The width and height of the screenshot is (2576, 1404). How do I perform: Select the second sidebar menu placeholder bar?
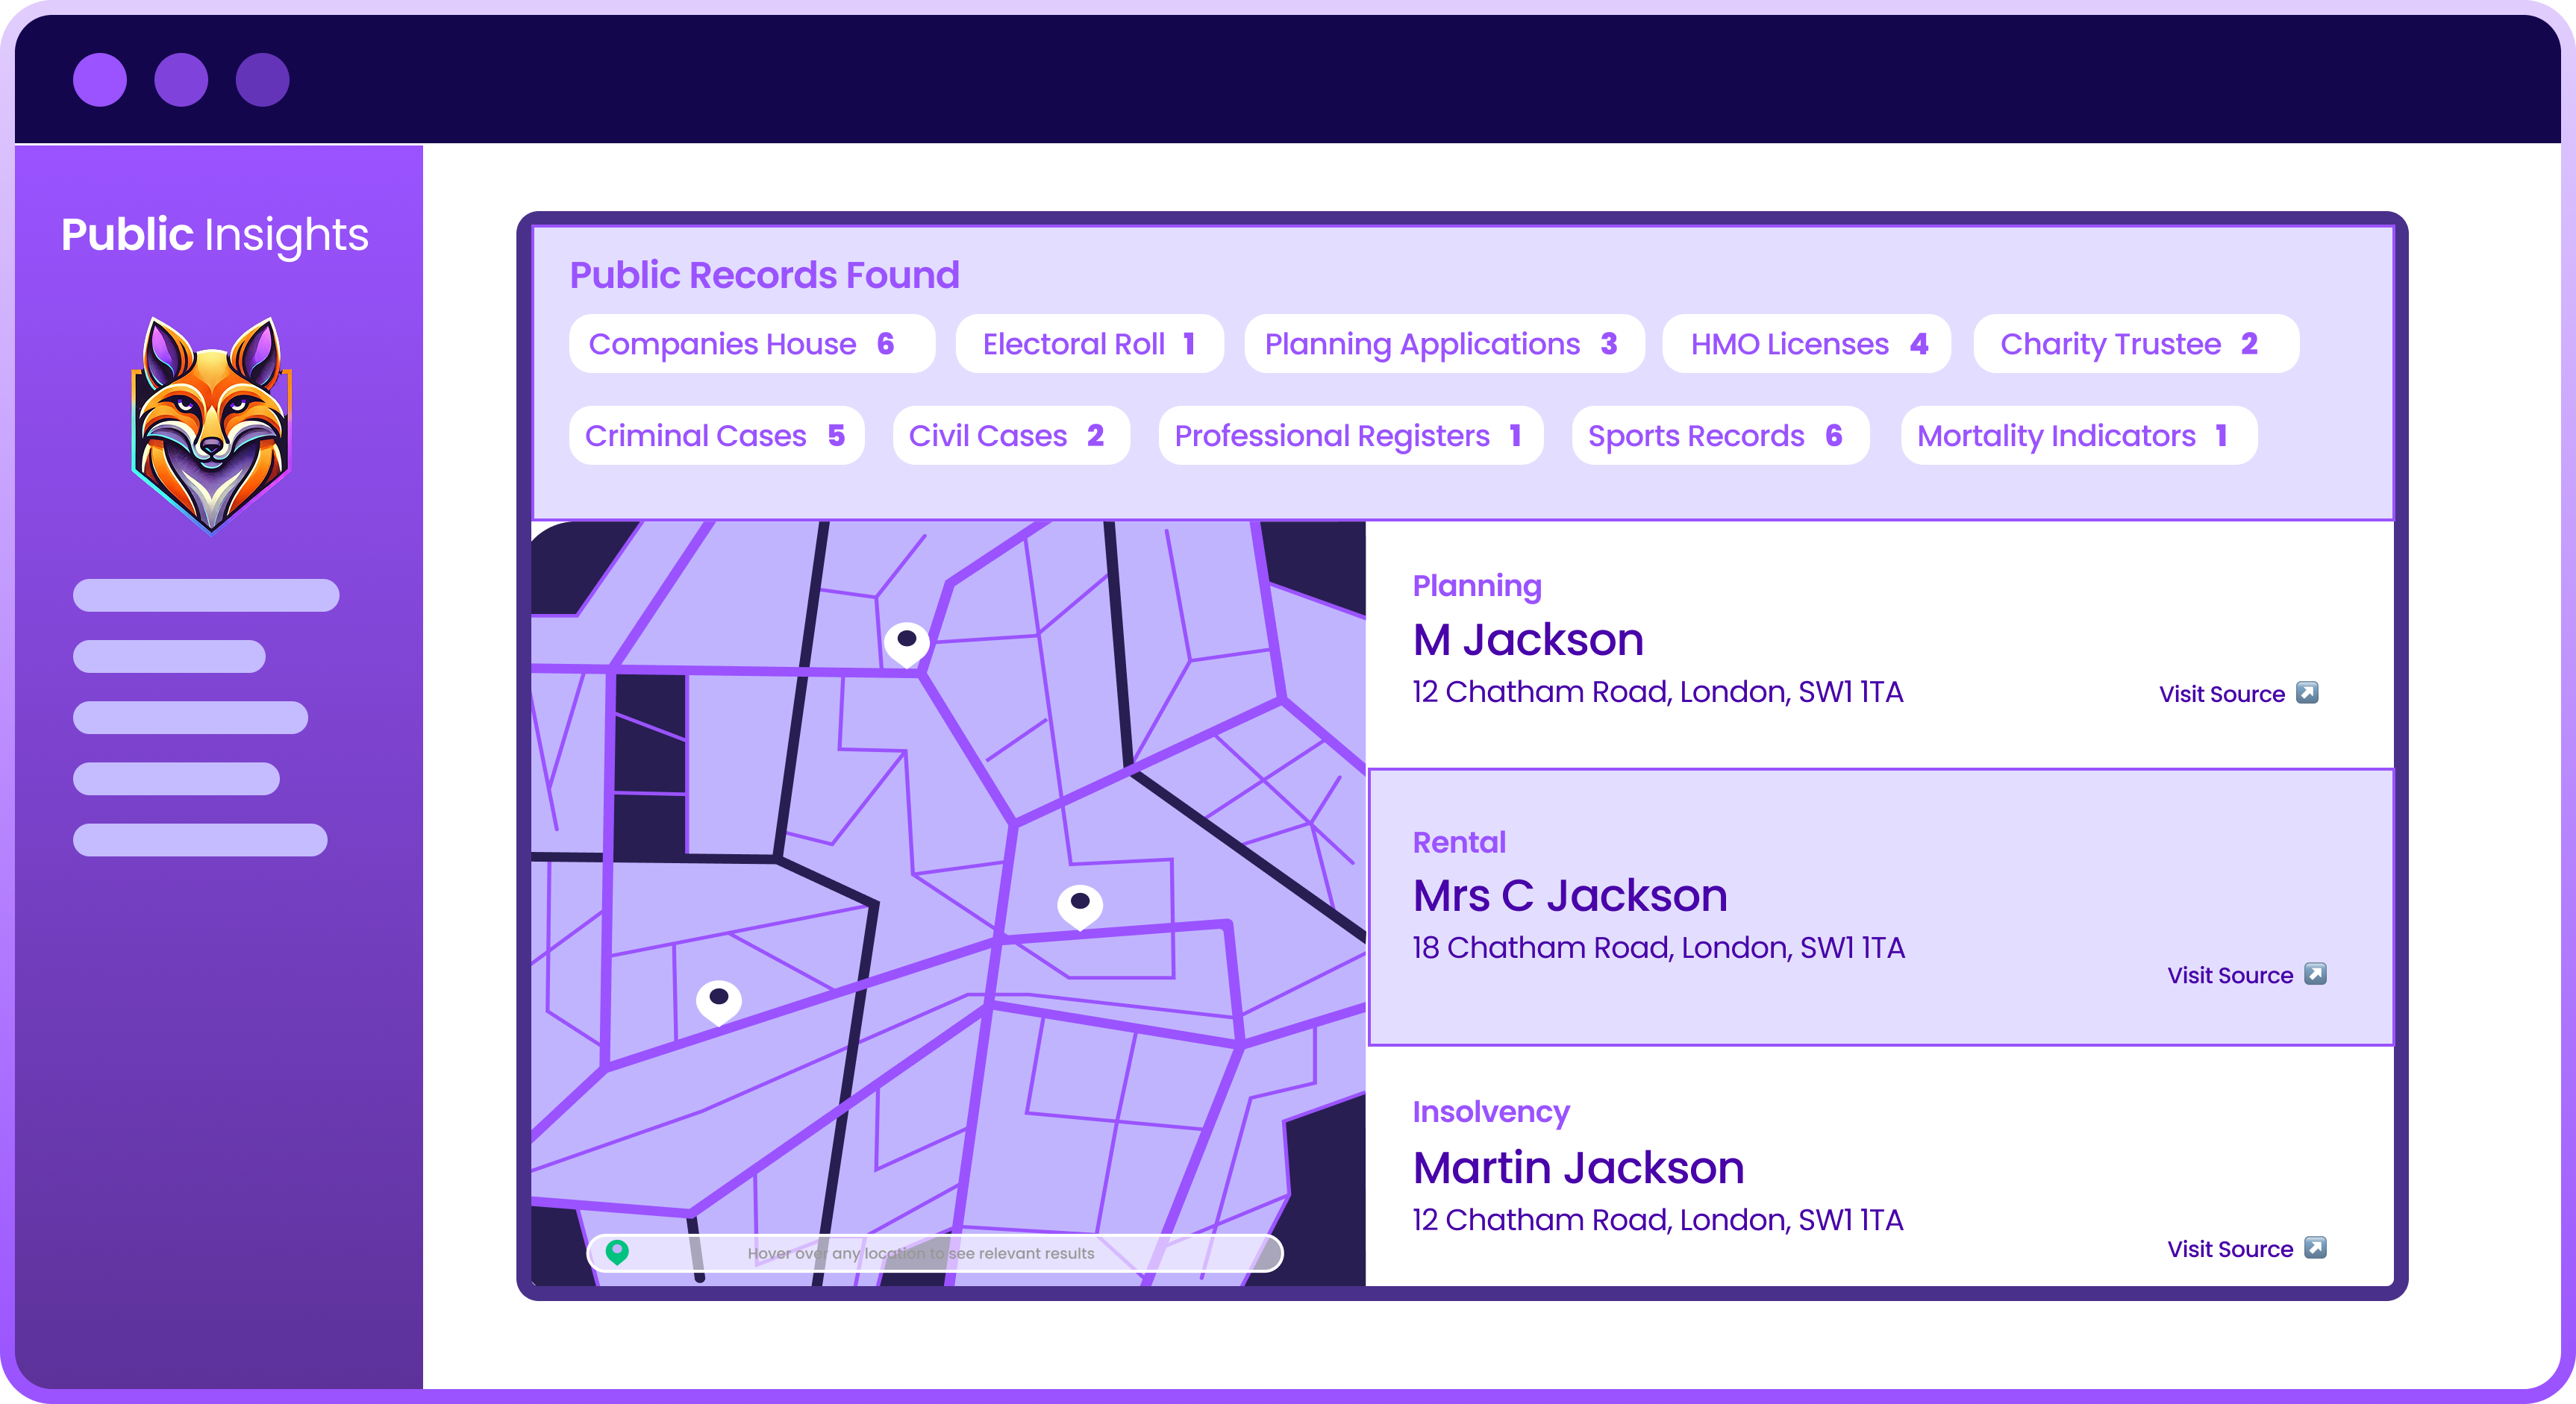(x=169, y=656)
